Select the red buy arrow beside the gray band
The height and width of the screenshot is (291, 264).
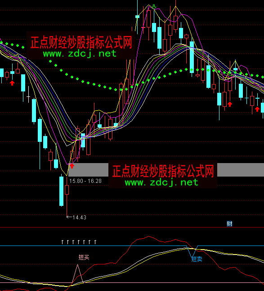pyautogui.click(x=72, y=166)
